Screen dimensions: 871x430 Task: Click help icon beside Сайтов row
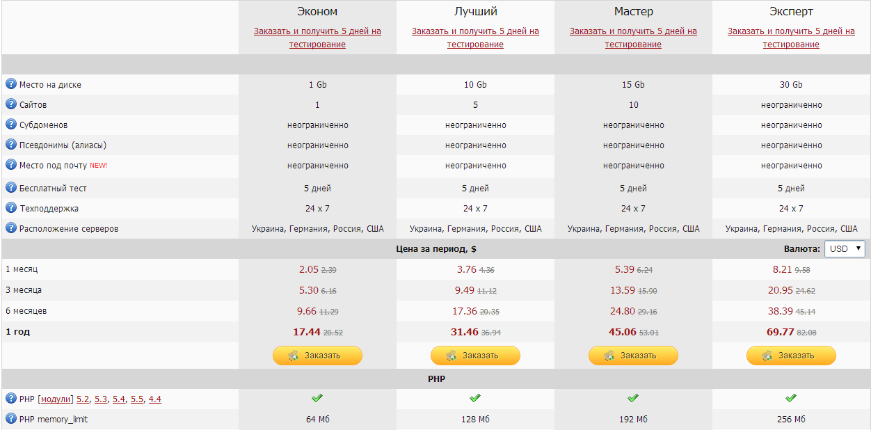11,104
